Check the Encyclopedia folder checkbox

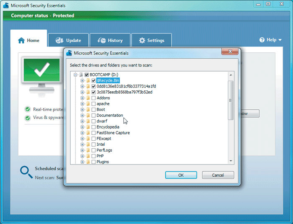tap(94, 127)
